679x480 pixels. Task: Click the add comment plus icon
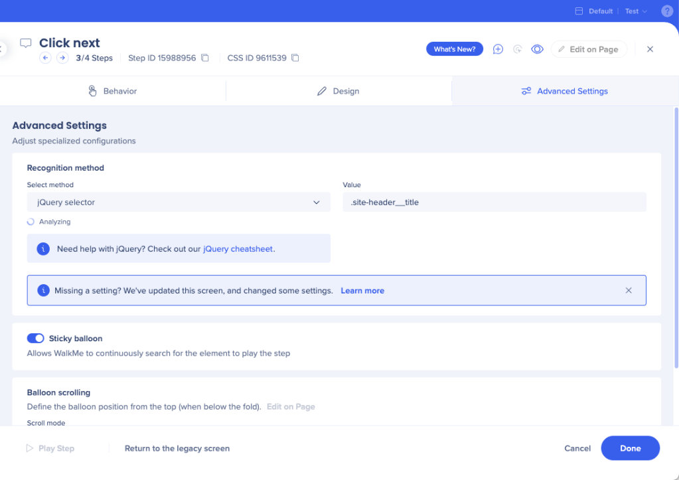(x=498, y=49)
